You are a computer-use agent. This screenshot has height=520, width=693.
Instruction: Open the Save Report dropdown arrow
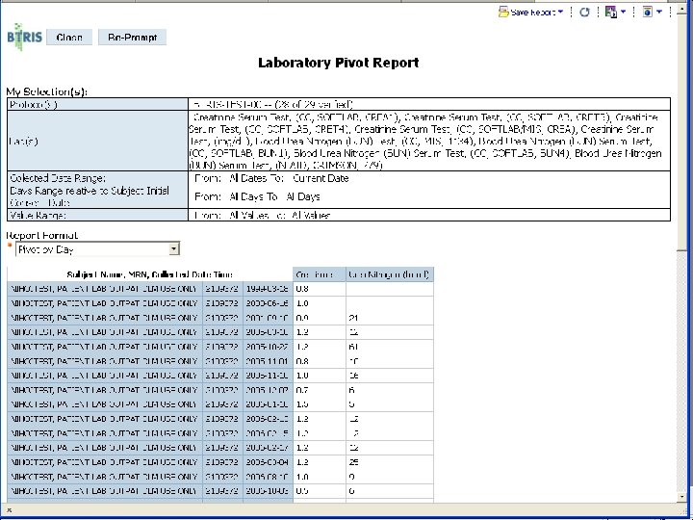click(561, 12)
